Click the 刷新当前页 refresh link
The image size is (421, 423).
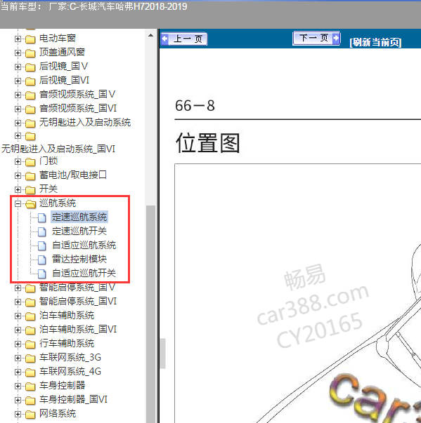[375, 42]
